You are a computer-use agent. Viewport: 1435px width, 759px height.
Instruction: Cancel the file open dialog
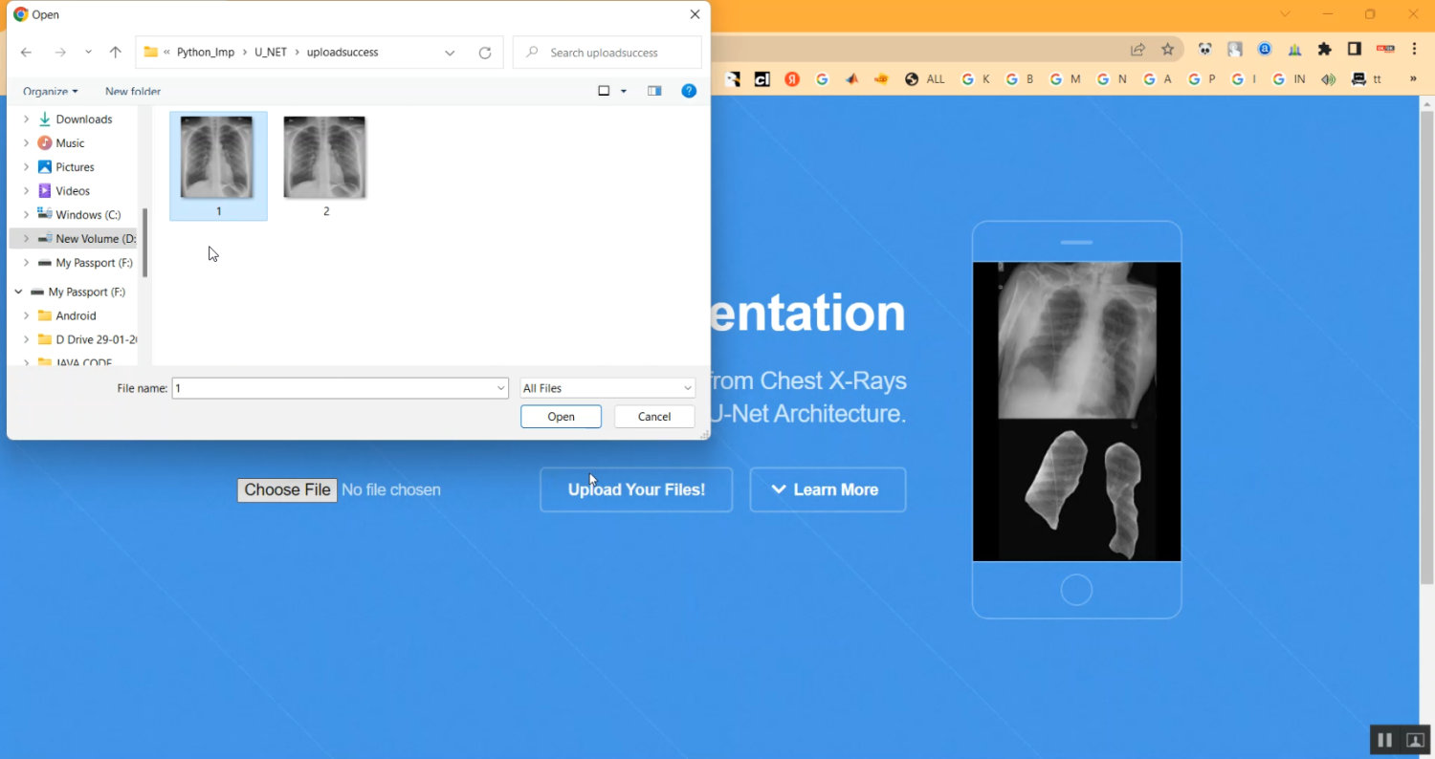click(x=653, y=417)
